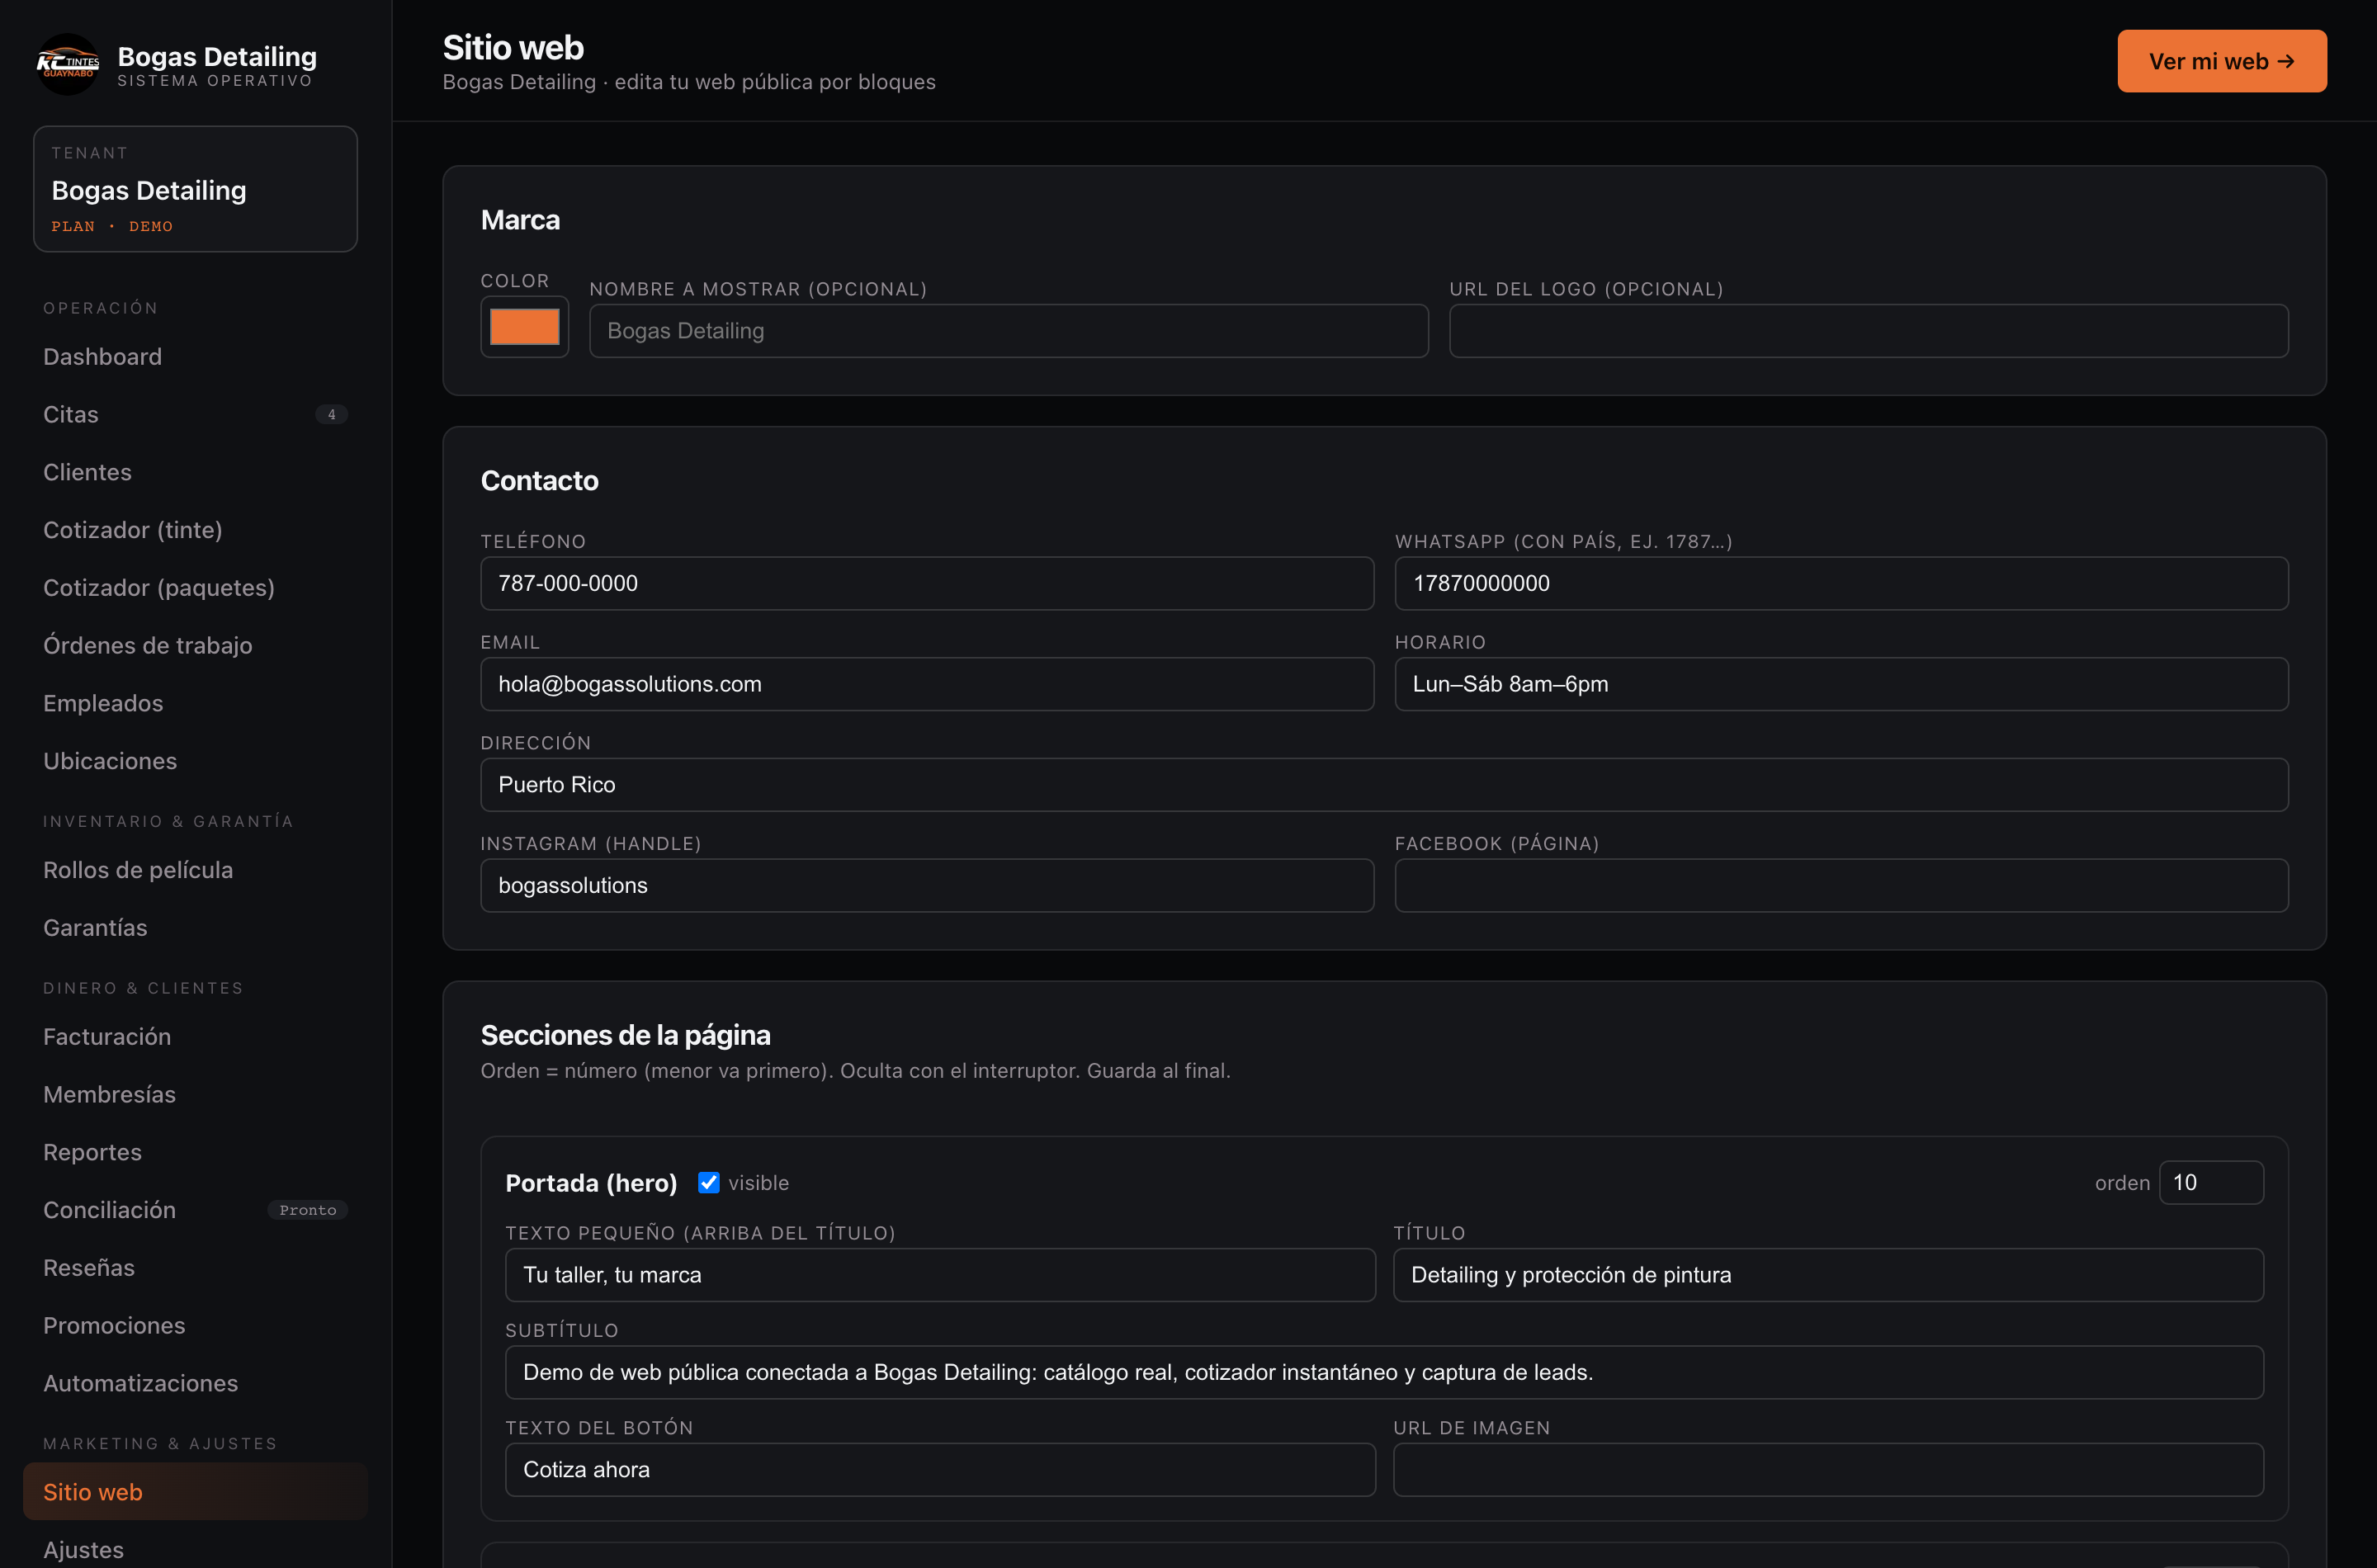
Task: Click the WhatsApp number field
Action: point(1841,584)
